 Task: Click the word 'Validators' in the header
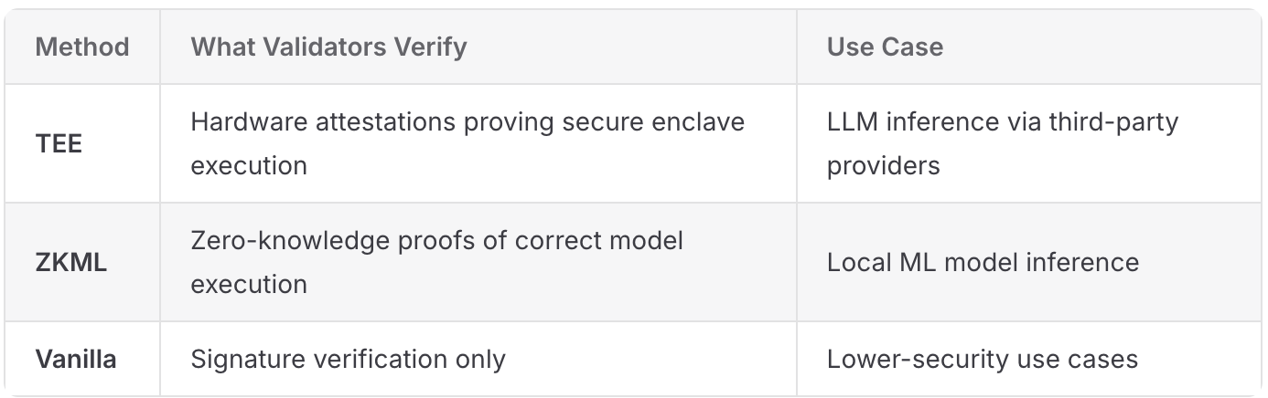(x=328, y=47)
